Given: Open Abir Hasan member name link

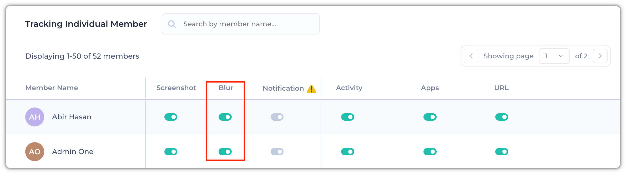Looking at the screenshot, I should click(x=72, y=117).
